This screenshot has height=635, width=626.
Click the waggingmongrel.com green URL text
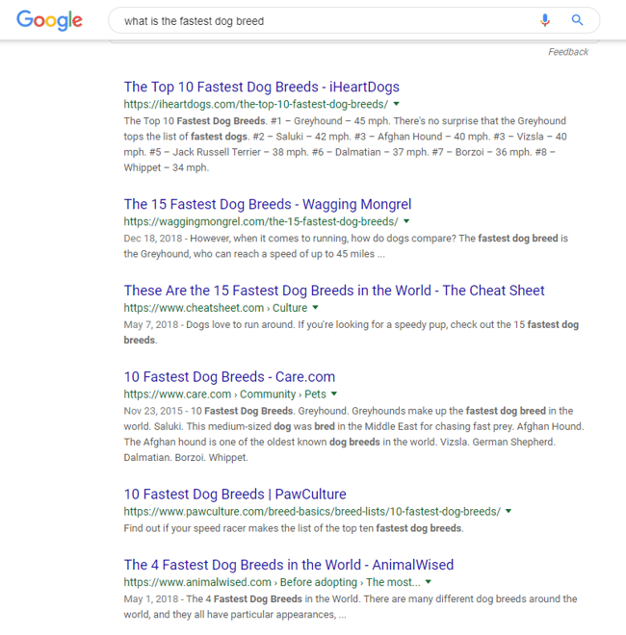point(261,221)
